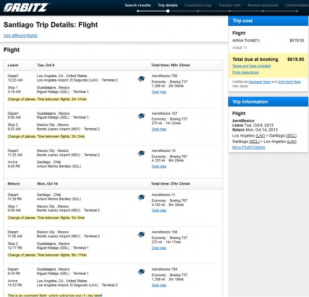Click the Trip details progress marker dot

(x=168, y=11)
